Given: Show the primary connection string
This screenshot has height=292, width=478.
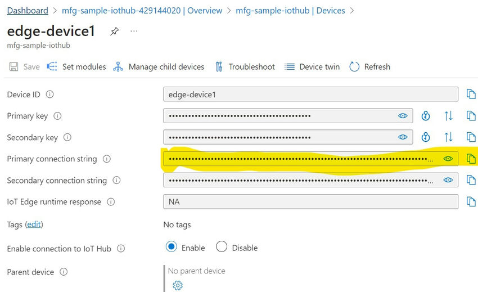Looking at the screenshot, I should point(448,159).
